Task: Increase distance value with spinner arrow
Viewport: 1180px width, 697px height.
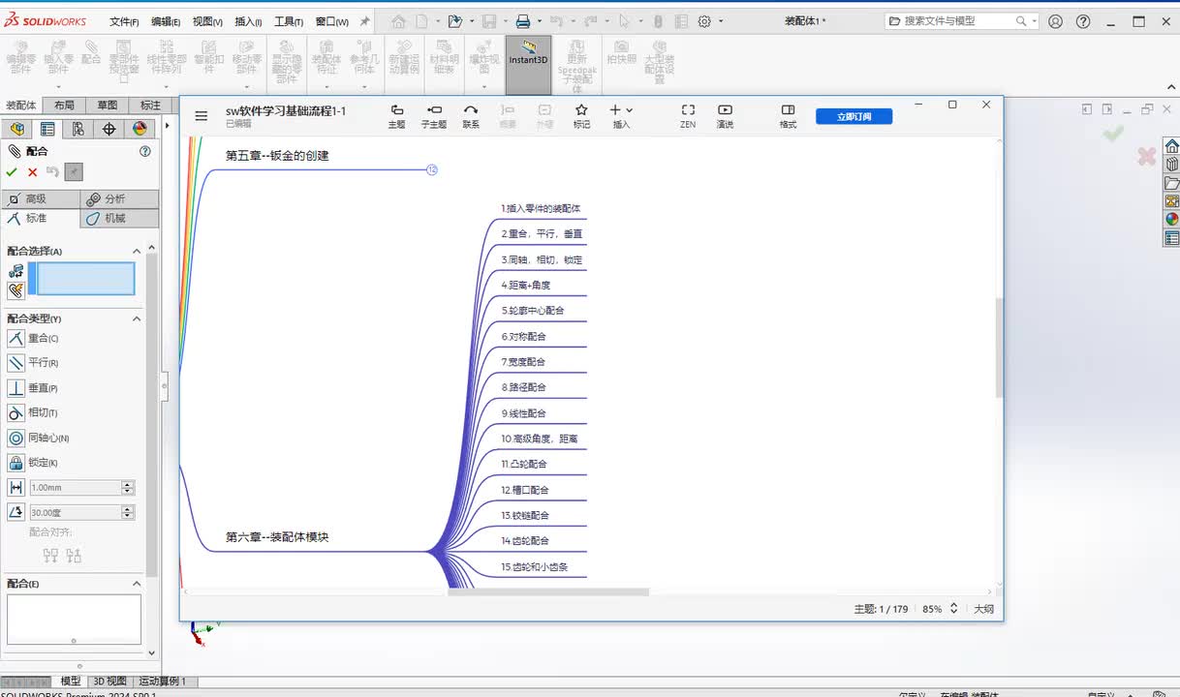Action: tap(128, 484)
